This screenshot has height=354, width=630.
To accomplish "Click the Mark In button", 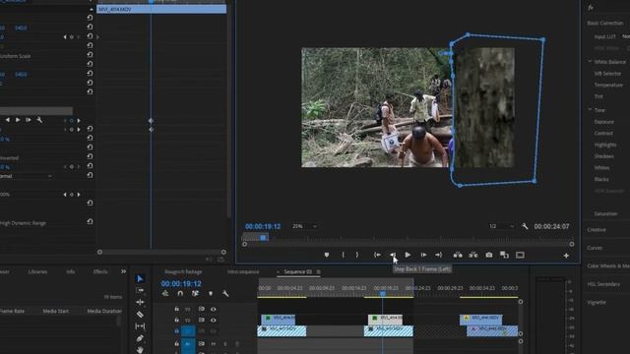I will click(344, 255).
